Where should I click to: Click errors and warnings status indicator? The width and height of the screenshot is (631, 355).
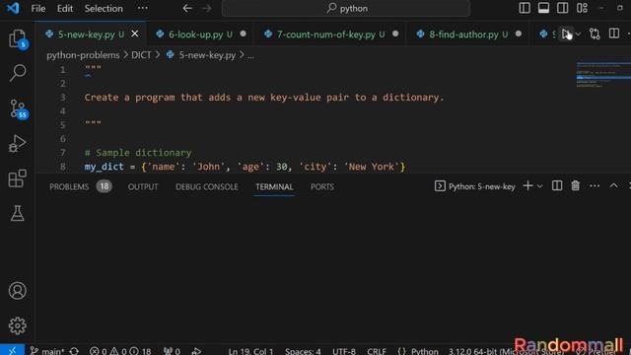(120, 351)
